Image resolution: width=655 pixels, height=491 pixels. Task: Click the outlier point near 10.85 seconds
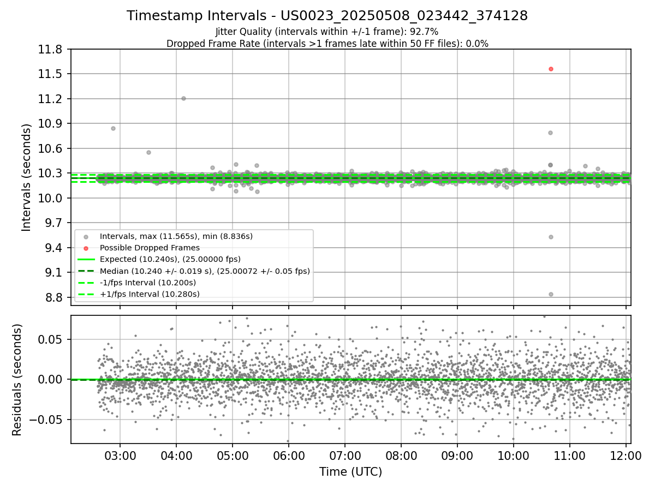[x=113, y=128]
